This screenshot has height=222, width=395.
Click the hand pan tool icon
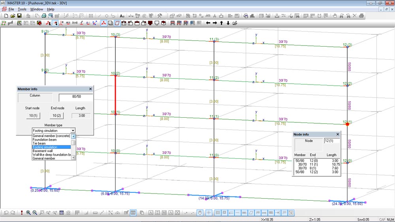click(x=335, y=16)
